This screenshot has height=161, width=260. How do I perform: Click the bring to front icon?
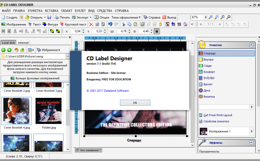click(52, 31)
